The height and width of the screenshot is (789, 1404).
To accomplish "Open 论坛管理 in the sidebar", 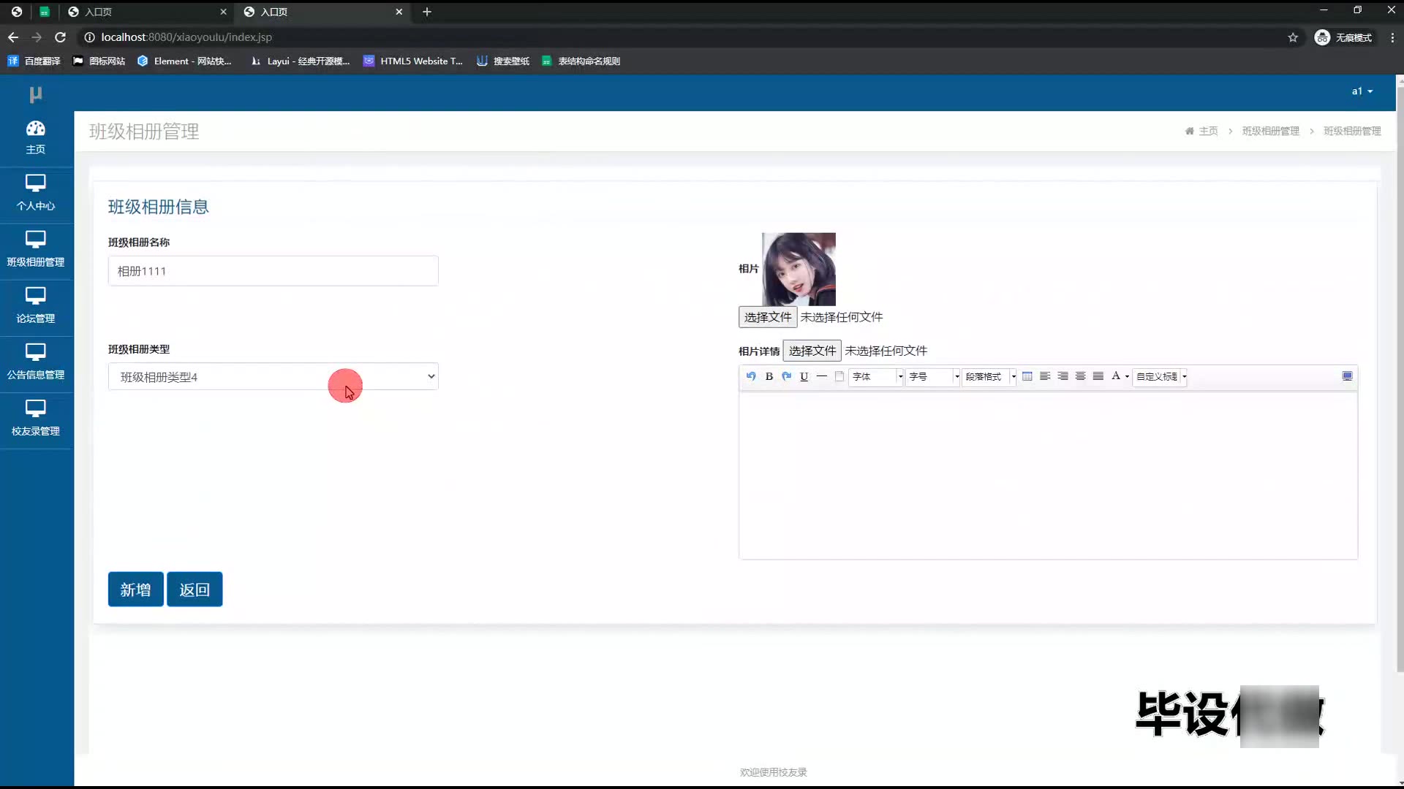I will pyautogui.click(x=35, y=306).
